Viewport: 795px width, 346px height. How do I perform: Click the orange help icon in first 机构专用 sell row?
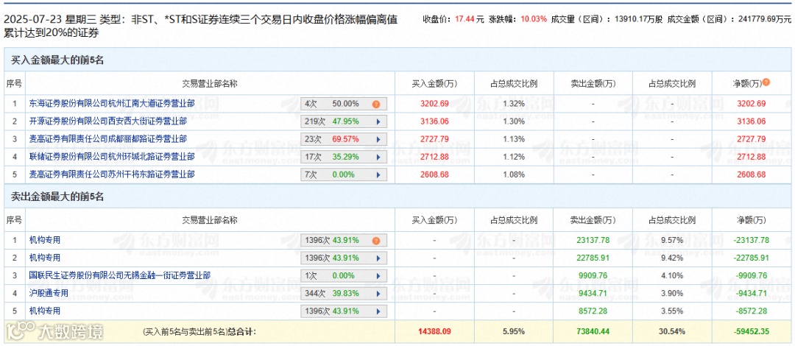click(x=375, y=241)
